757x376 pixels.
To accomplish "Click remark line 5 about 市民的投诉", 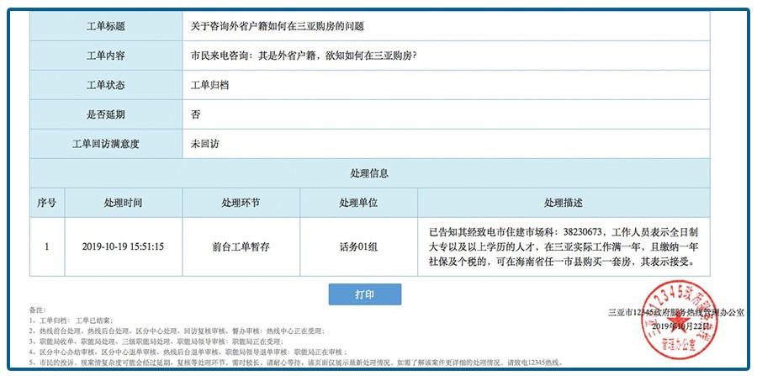I will click(x=296, y=363).
